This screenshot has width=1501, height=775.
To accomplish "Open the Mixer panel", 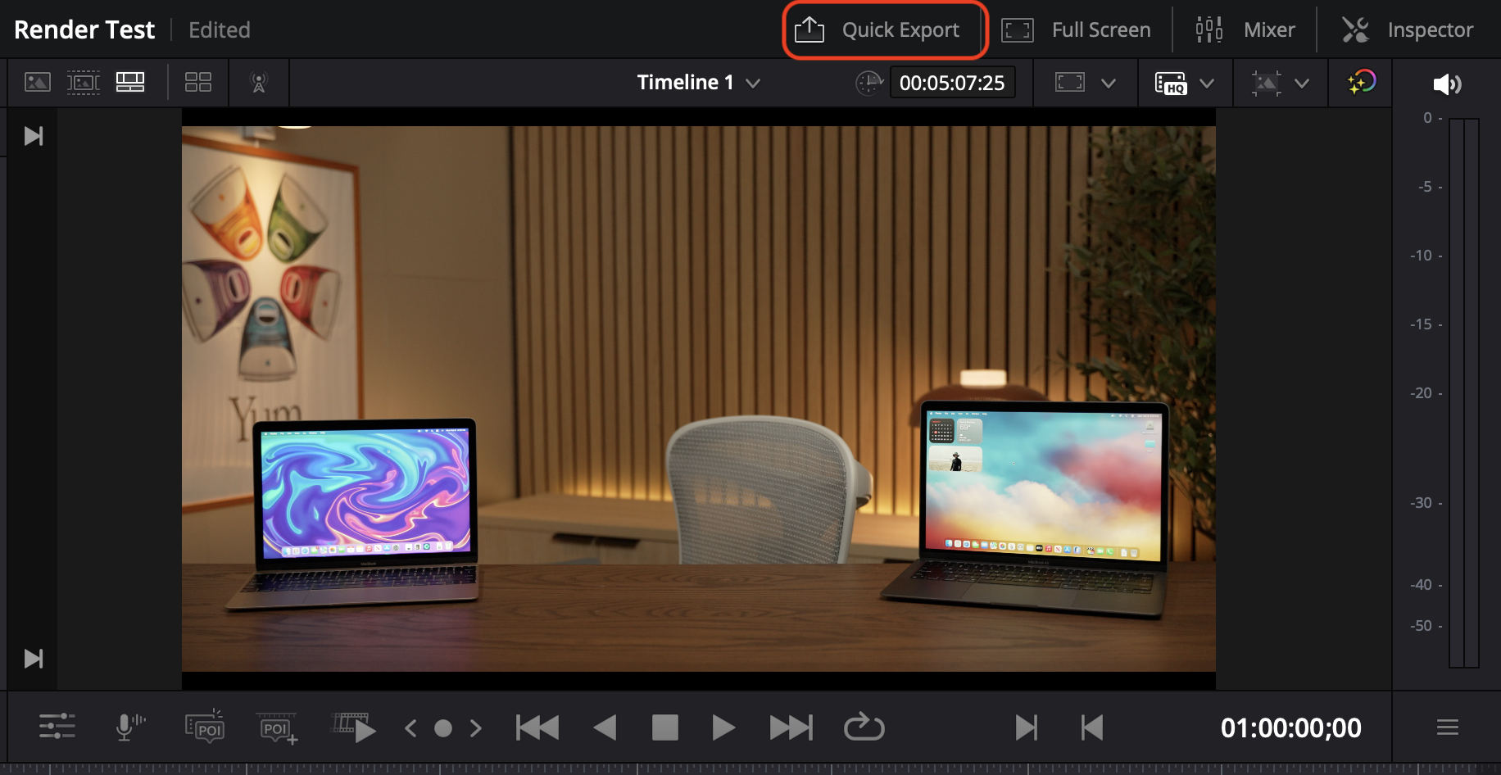I will point(1245,30).
